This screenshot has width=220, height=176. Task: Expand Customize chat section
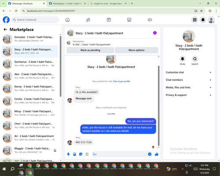pos(189,72)
